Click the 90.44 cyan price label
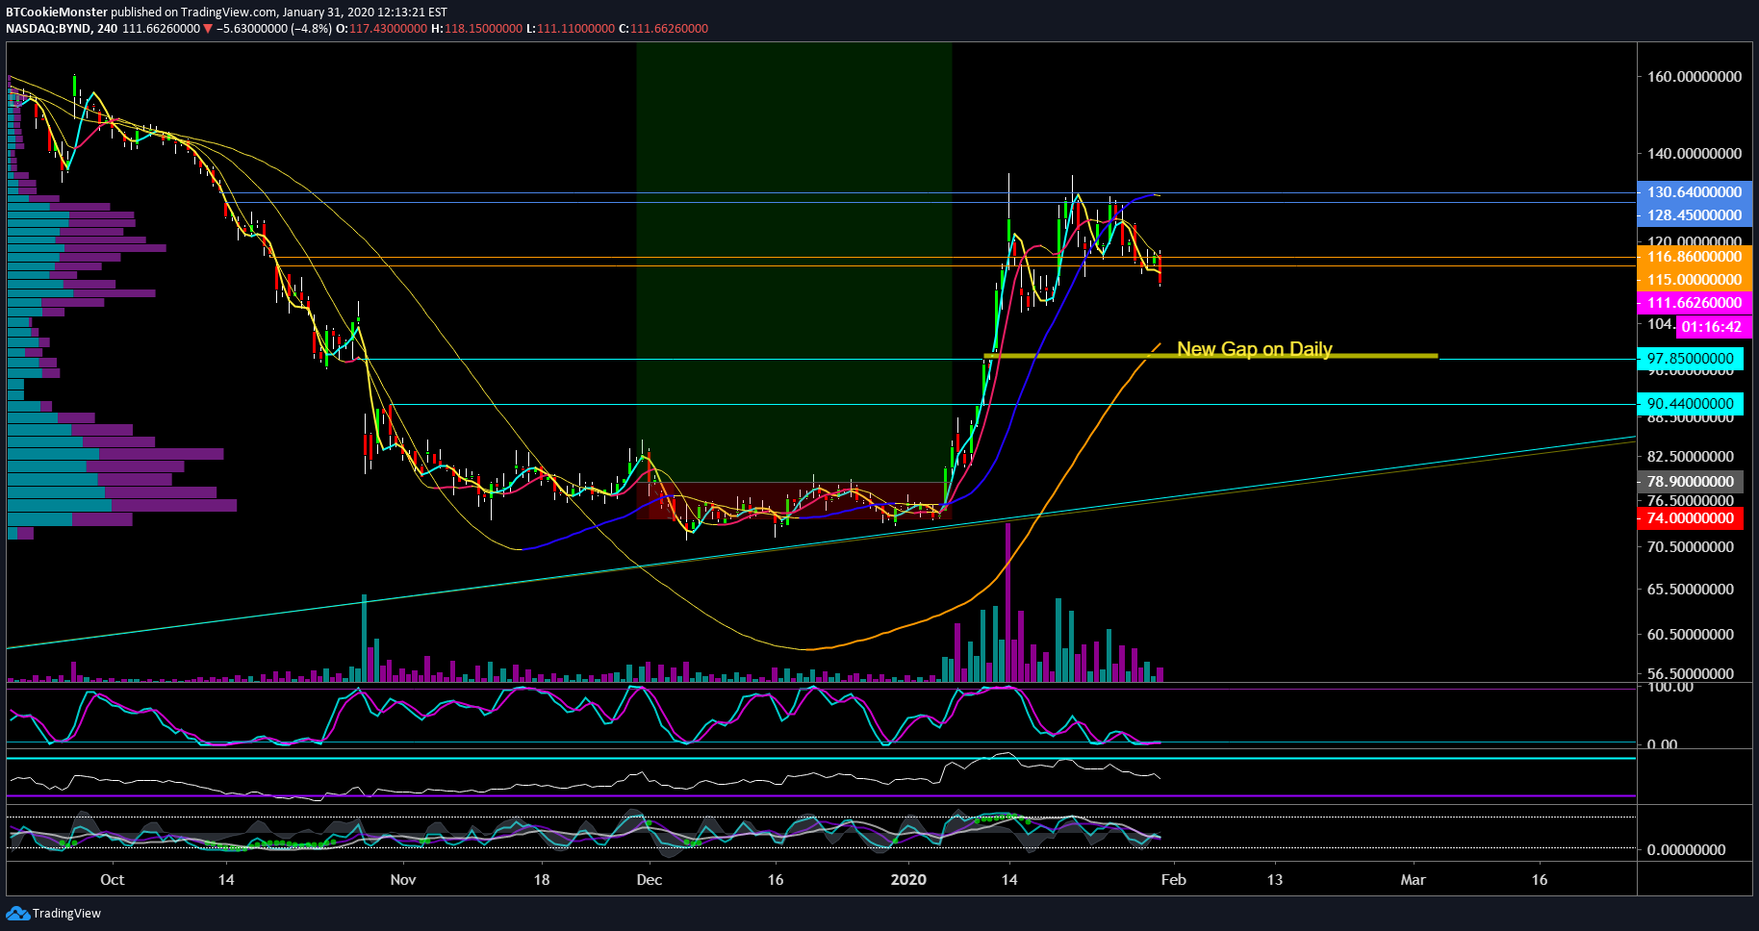 pyautogui.click(x=1690, y=404)
